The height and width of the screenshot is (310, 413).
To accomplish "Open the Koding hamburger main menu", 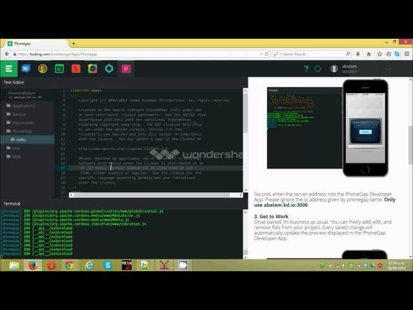I will click(x=8, y=69).
